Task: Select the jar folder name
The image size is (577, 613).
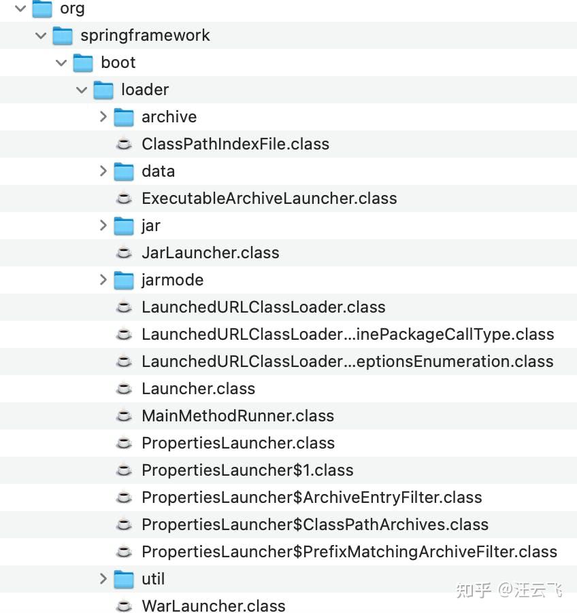Action: pos(151,226)
